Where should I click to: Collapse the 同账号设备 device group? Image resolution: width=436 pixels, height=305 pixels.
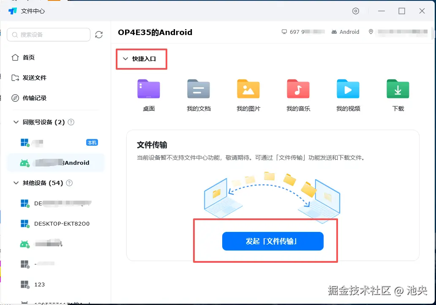coord(16,122)
